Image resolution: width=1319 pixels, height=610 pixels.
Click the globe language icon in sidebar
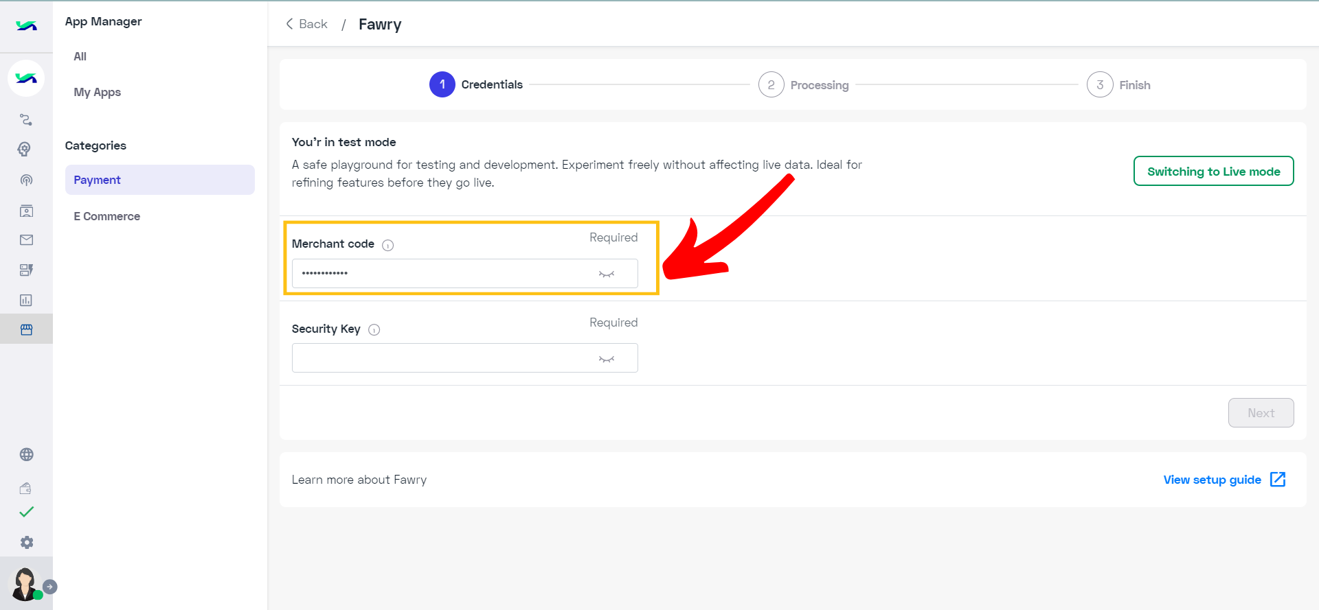click(x=26, y=454)
